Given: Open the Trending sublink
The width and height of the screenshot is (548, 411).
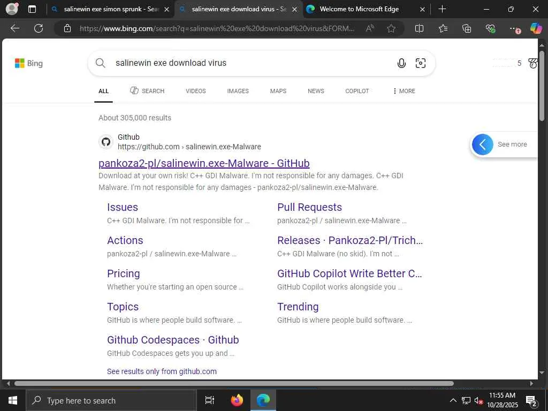Looking at the screenshot, I should pyautogui.click(x=298, y=307).
